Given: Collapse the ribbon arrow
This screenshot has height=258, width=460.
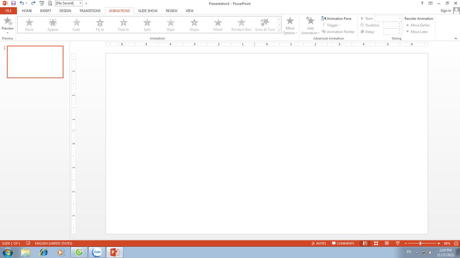Looking at the screenshot, I should [456, 39].
